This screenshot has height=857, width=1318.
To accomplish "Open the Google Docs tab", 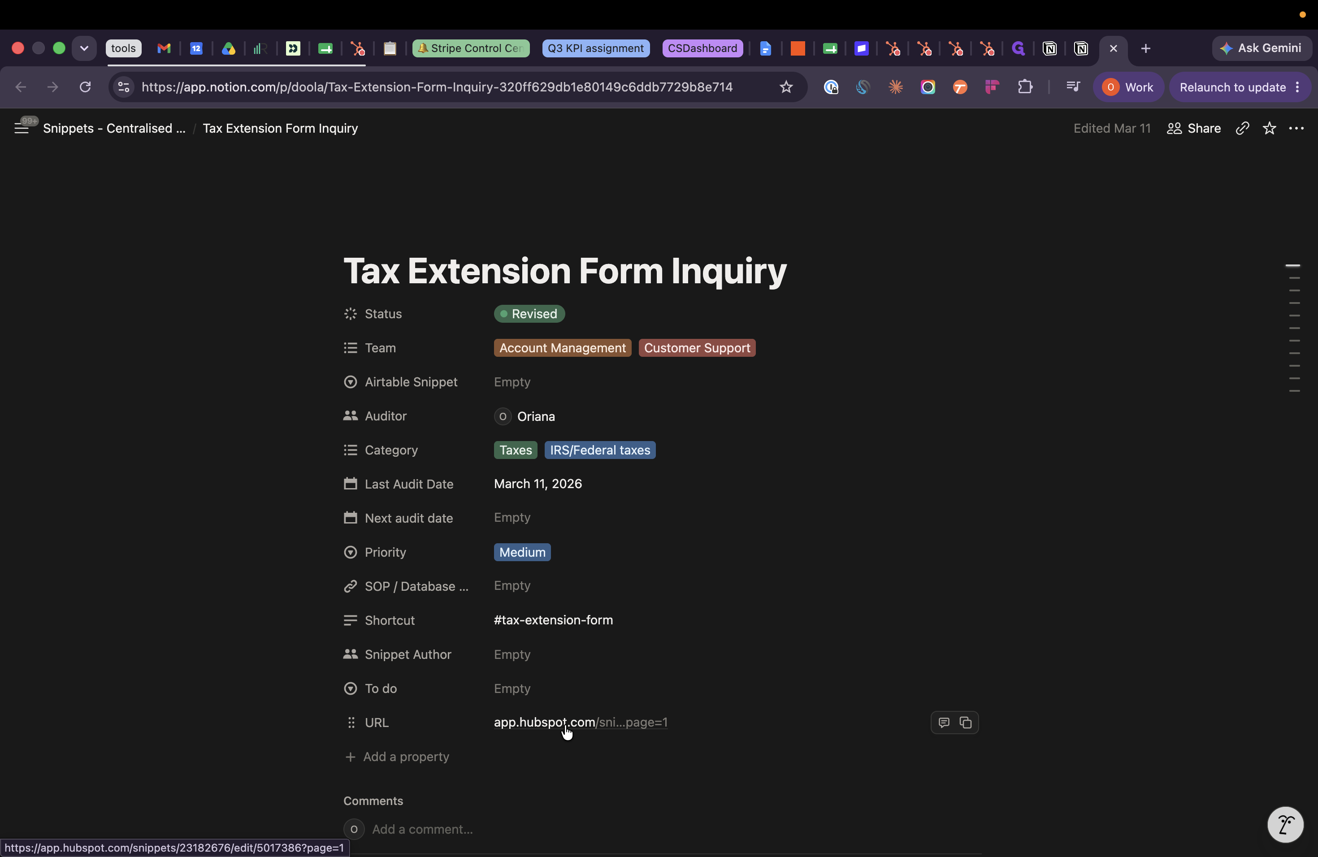I will click(765, 49).
